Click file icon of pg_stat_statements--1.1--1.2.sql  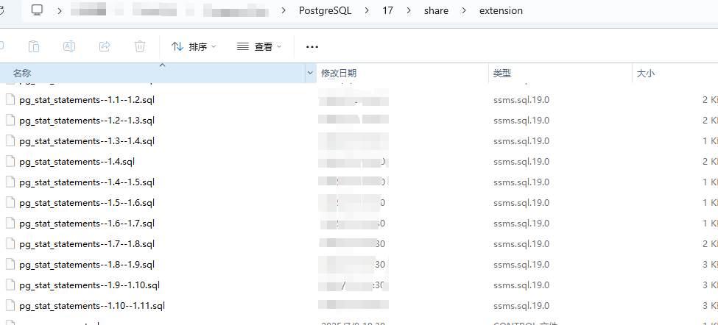coord(10,100)
